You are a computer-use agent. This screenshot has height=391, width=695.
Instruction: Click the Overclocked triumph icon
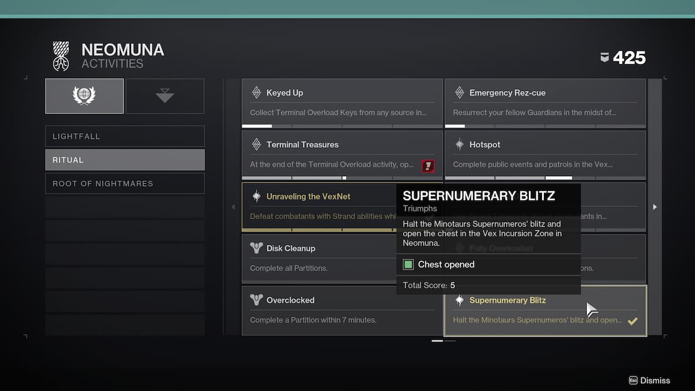pyautogui.click(x=257, y=300)
